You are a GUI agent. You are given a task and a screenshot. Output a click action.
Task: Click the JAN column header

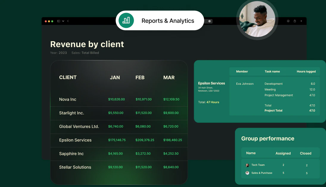[x=115, y=78]
